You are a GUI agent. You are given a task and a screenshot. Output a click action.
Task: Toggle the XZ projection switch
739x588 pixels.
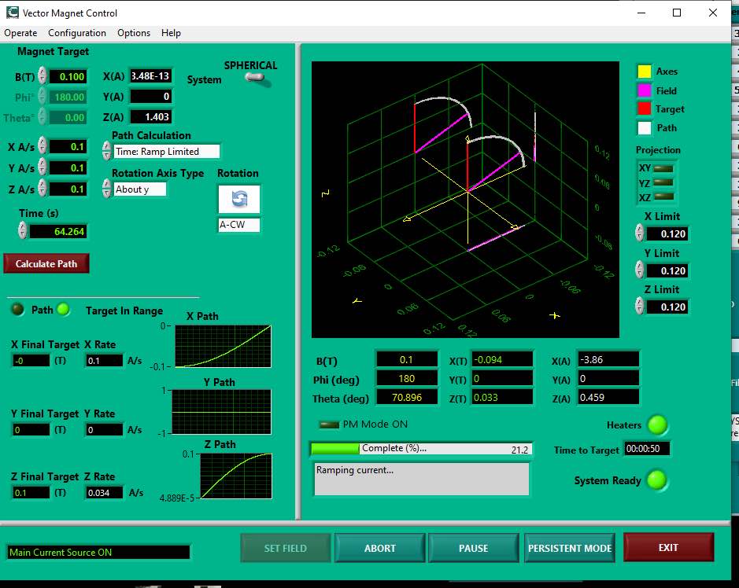pos(663,197)
